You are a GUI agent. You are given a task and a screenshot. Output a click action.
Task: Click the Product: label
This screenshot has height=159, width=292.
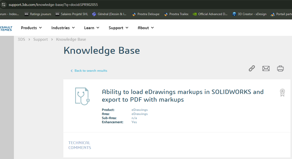(x=108, y=110)
